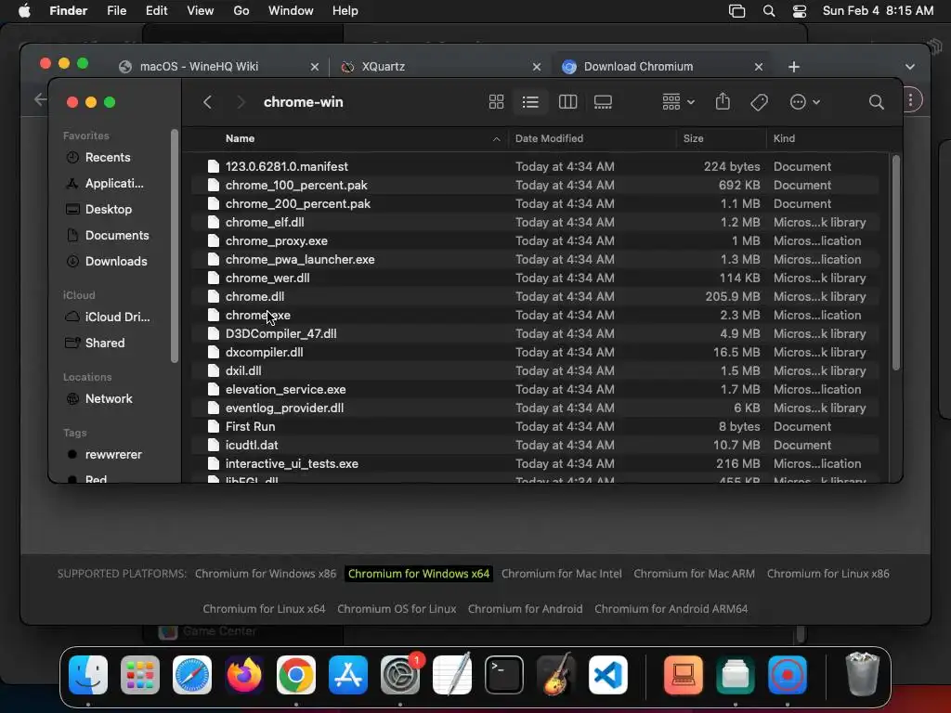Screen dimensions: 951x713
Task: Sort by Kind column header
Action: pos(784,138)
